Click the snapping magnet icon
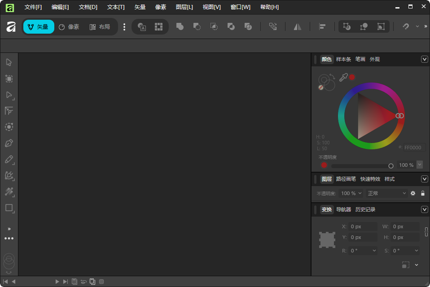Viewport: 430px width, 287px height. tap(406, 26)
